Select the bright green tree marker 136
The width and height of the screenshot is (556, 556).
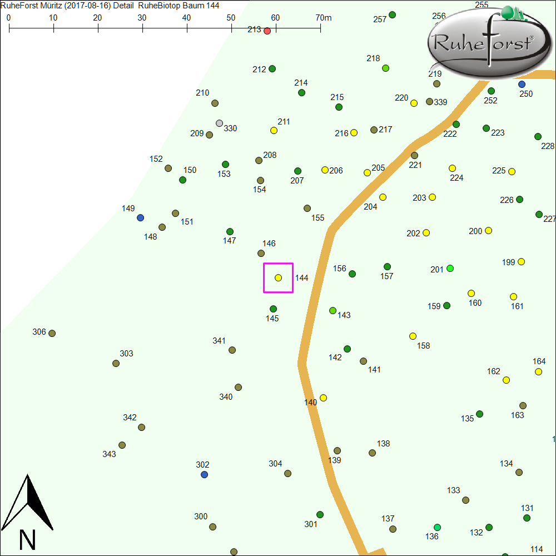pos(437,527)
